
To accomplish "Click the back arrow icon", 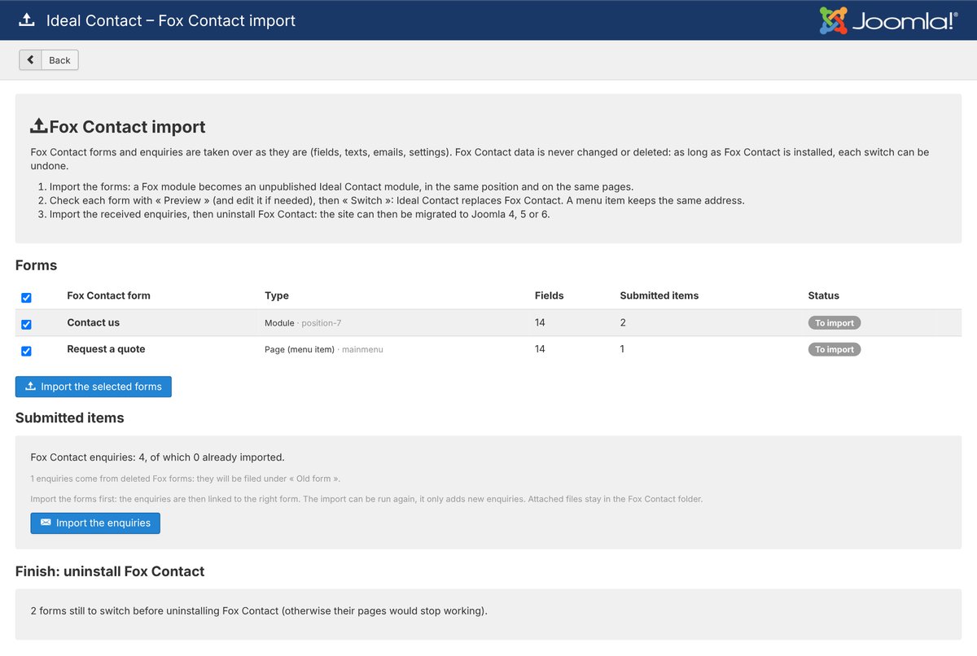I will [30, 60].
